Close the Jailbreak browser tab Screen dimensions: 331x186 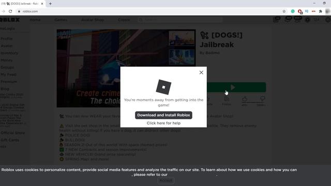tap(42, 4)
